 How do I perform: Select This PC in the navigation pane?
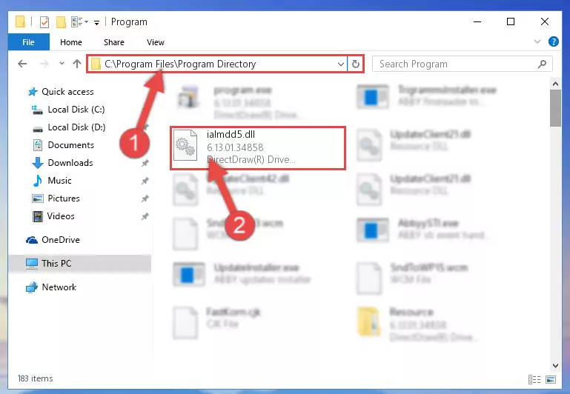click(79, 263)
